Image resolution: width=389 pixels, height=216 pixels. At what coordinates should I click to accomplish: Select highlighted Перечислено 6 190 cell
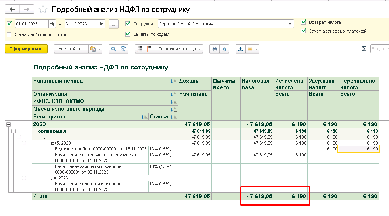coord(359,149)
